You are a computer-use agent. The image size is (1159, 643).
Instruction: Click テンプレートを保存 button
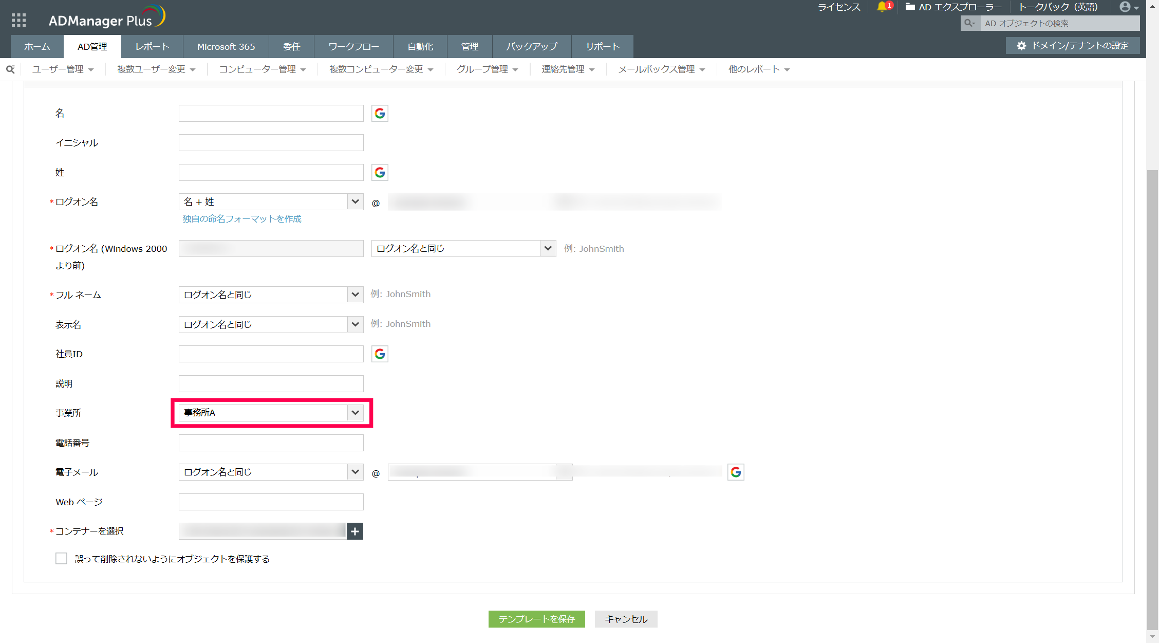pos(536,619)
